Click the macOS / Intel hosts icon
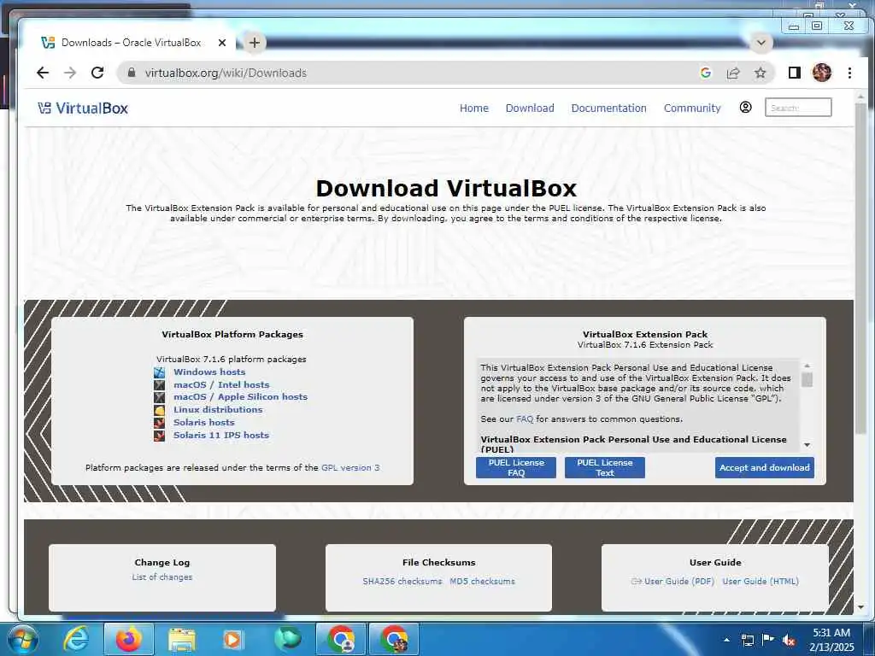This screenshot has width=875, height=656. 160,385
